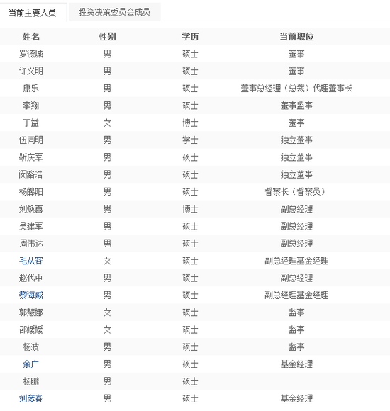This screenshot has width=390, height=411.
Task: Select the name 康乐
Action: tap(31, 89)
